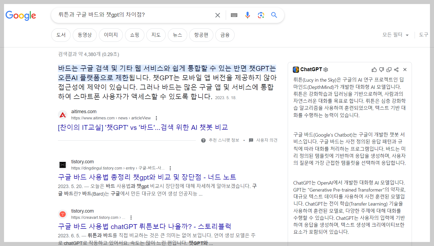Viewport: 434px width, 246px height.
Task: Click the paragraph about Generative Pre-trained Transformer
Action: tap(349, 207)
